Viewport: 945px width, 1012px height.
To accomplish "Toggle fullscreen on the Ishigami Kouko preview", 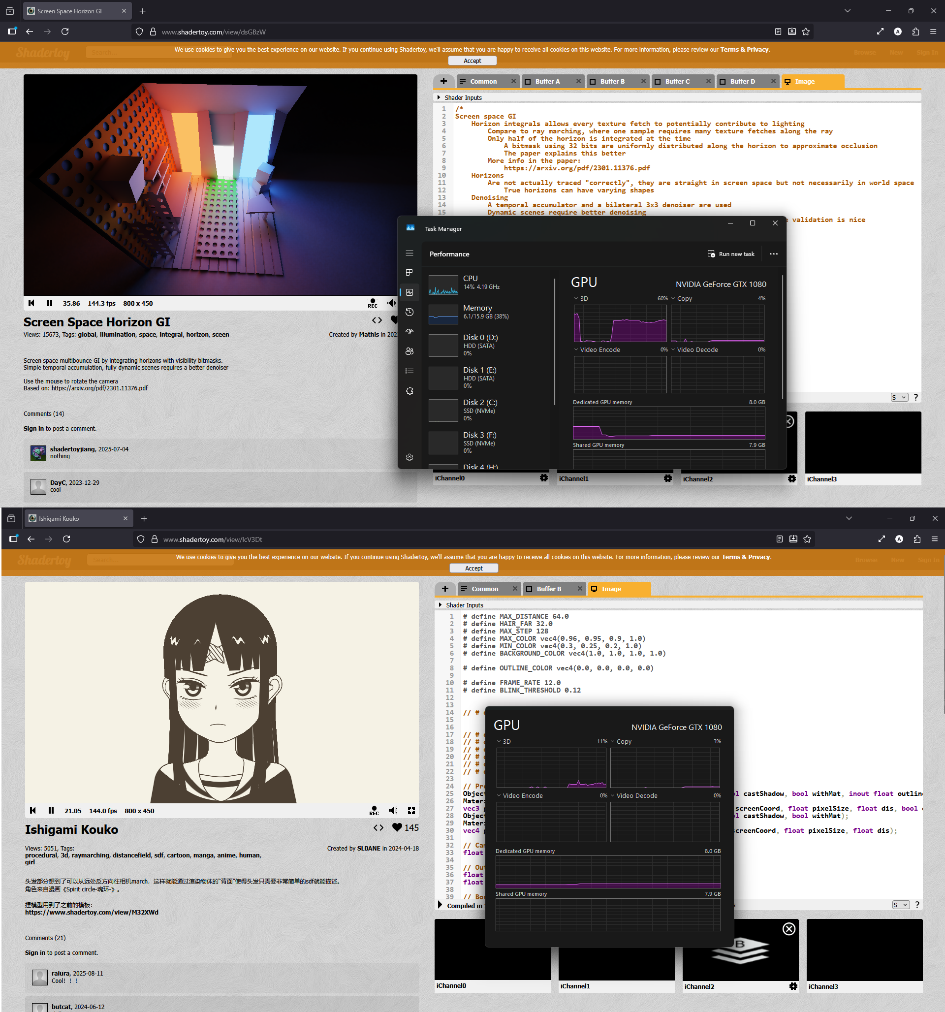I will [x=411, y=810].
